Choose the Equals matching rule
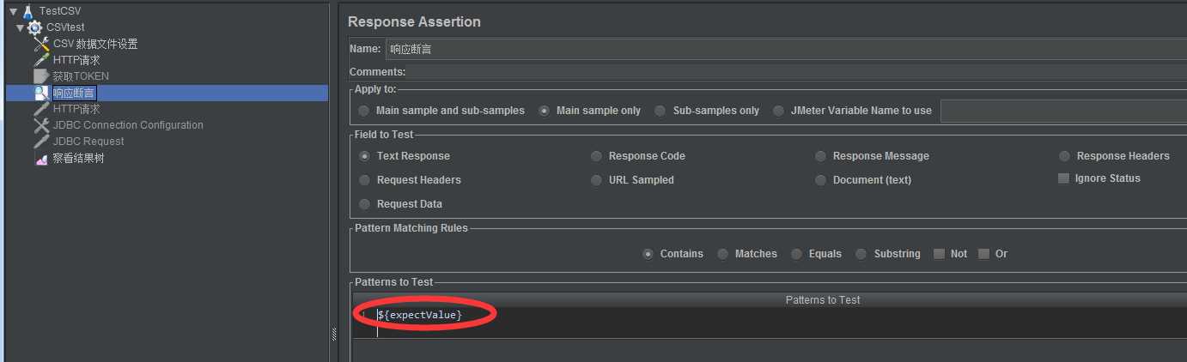 [x=796, y=254]
